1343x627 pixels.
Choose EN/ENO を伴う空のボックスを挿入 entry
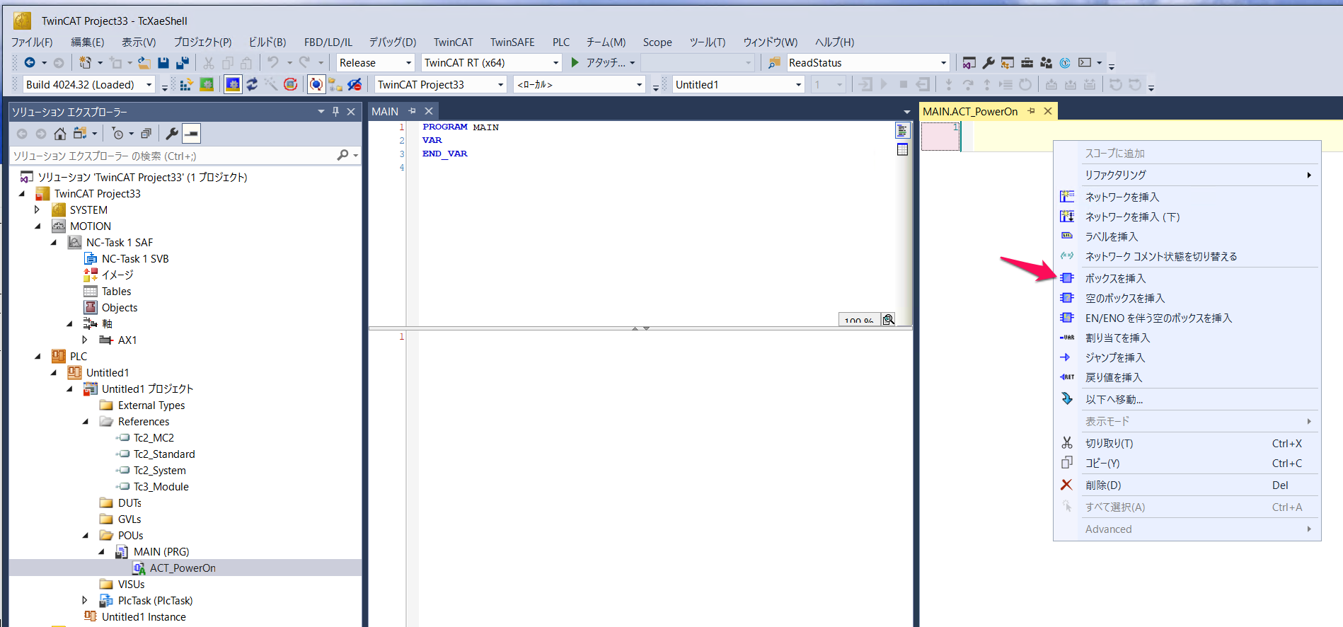tap(1187, 318)
